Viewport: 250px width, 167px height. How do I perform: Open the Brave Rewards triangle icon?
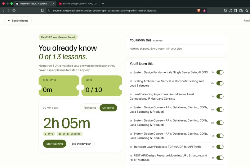coord(204,11)
